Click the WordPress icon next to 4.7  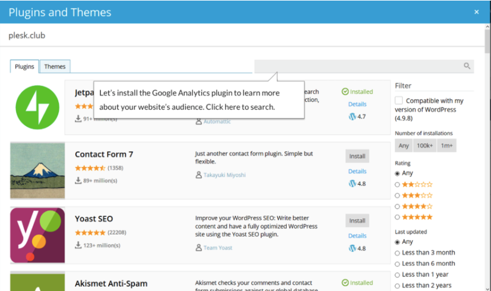click(352, 117)
